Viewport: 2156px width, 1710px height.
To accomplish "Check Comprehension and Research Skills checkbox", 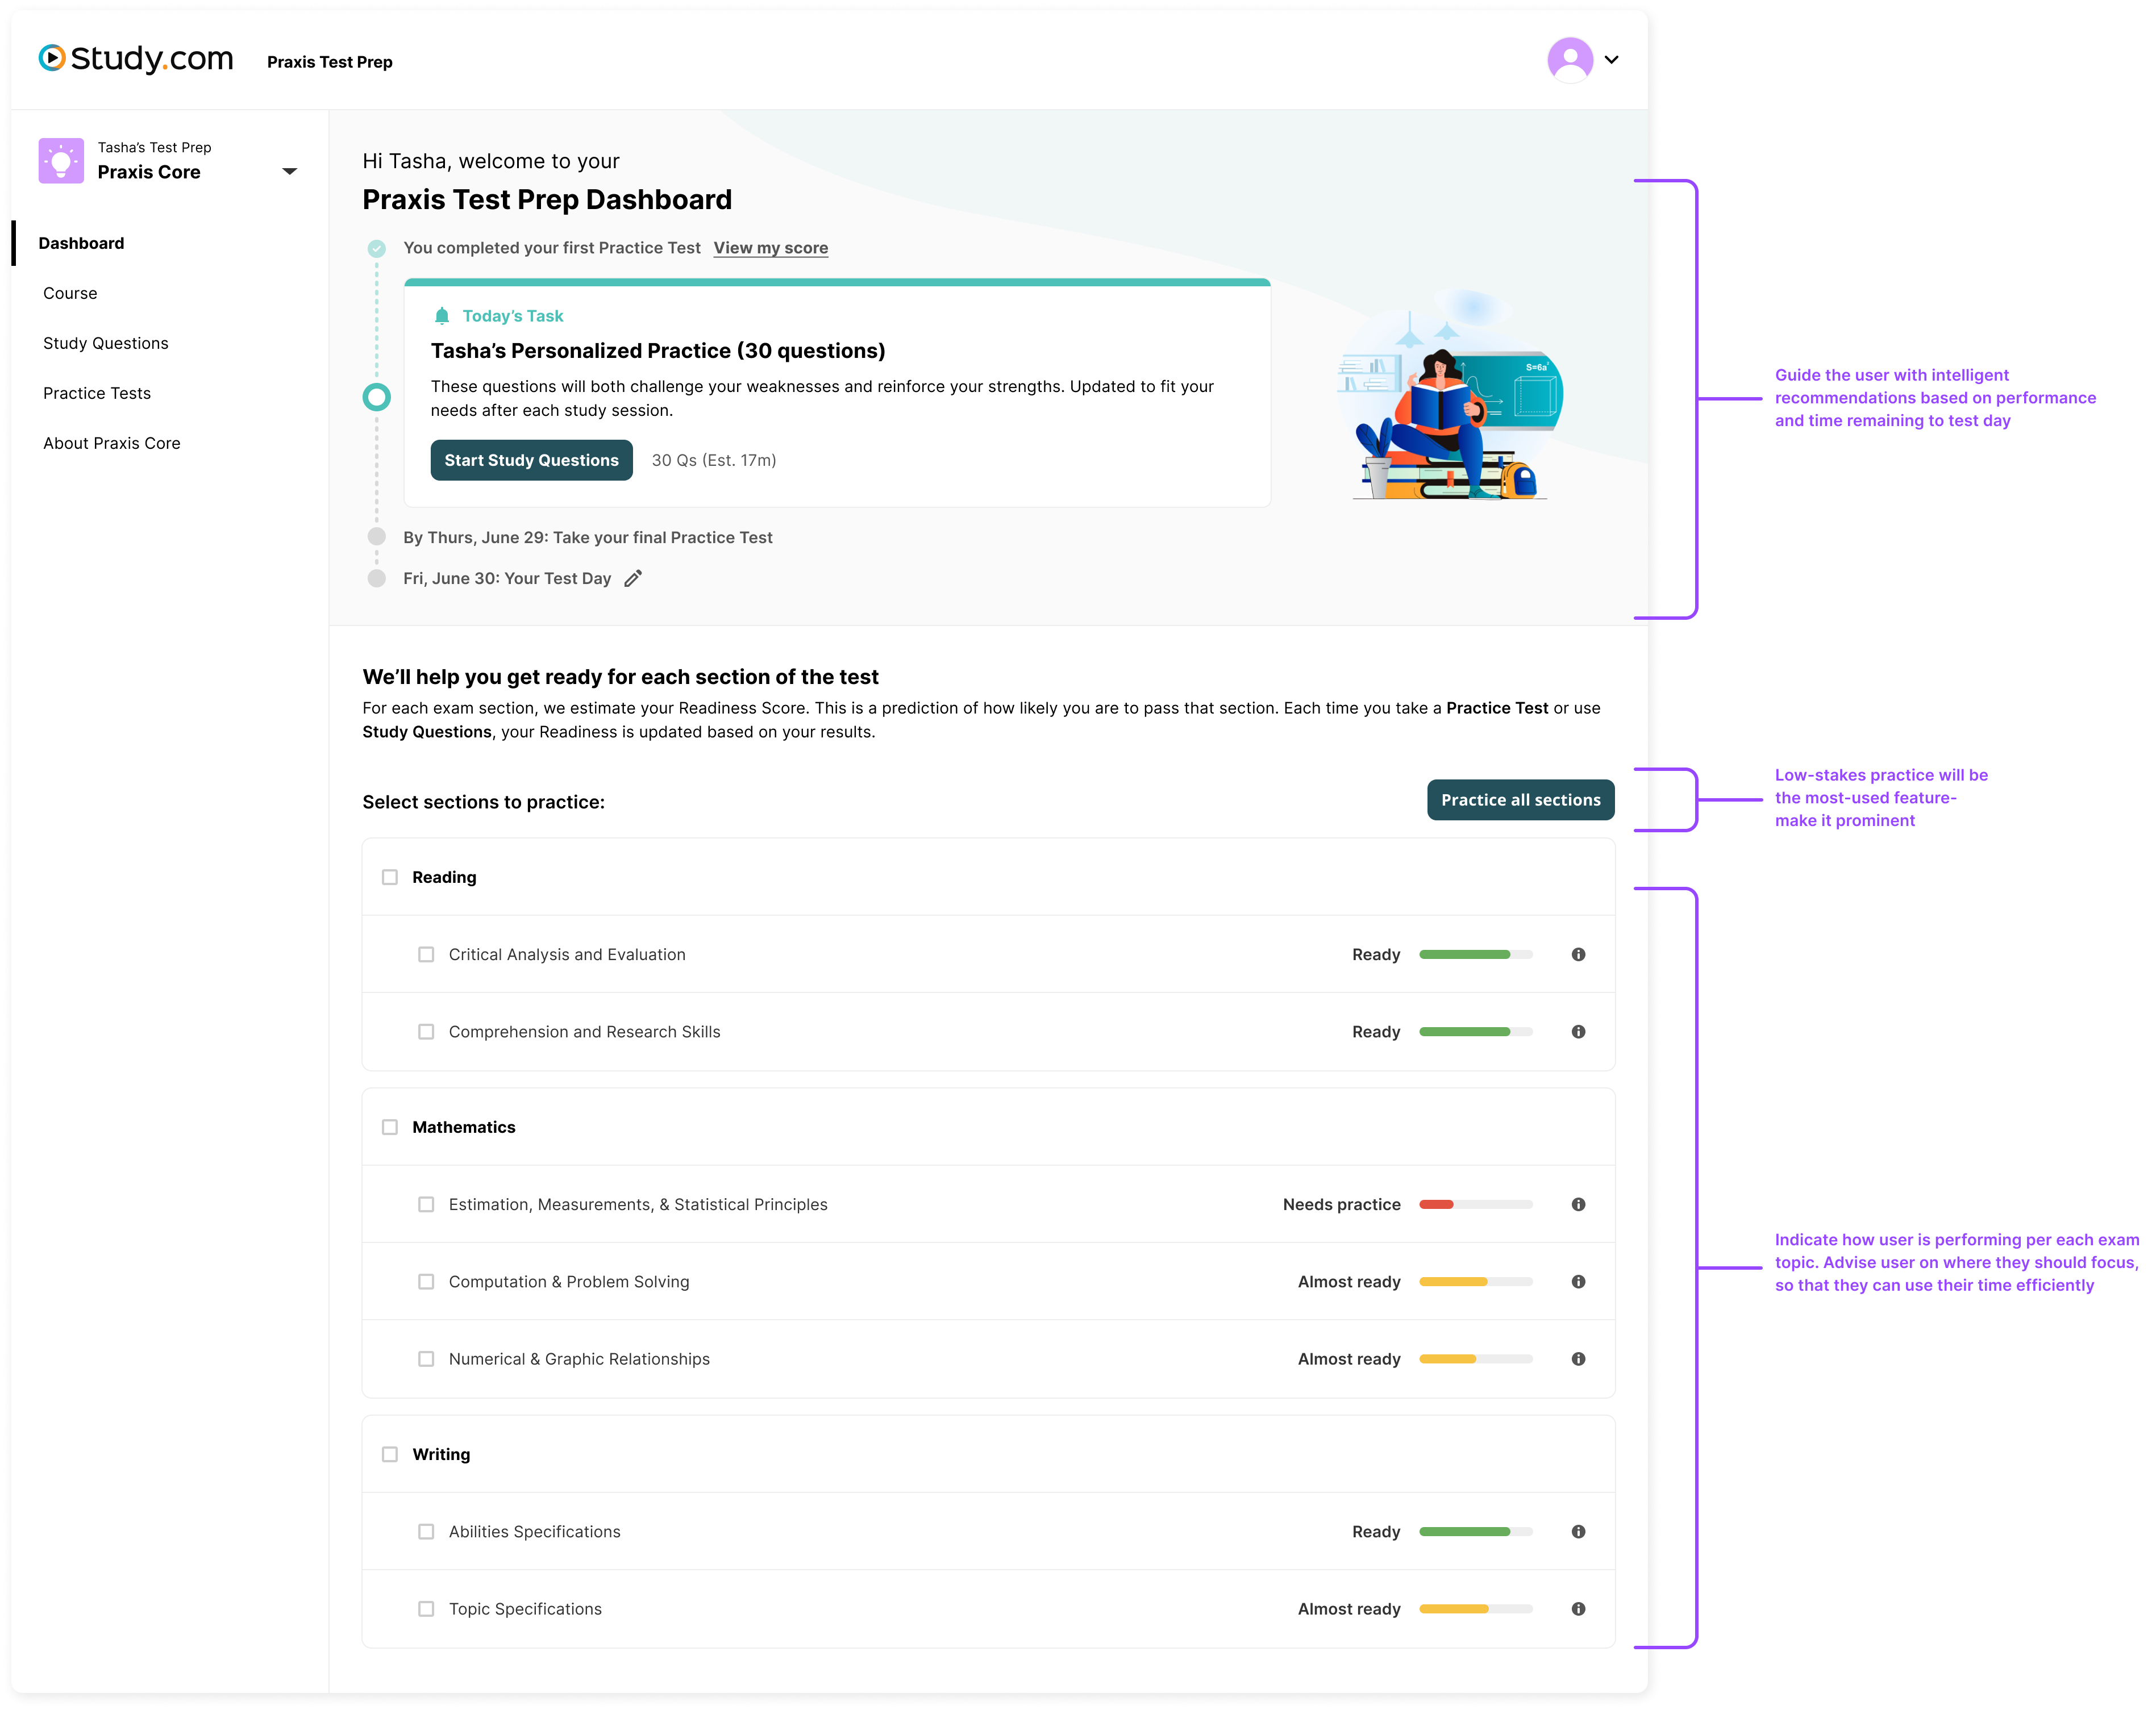I will [426, 1031].
